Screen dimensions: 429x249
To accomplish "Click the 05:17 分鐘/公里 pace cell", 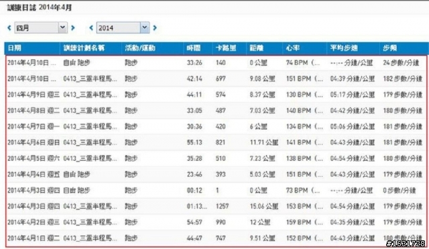I will coord(353,94).
